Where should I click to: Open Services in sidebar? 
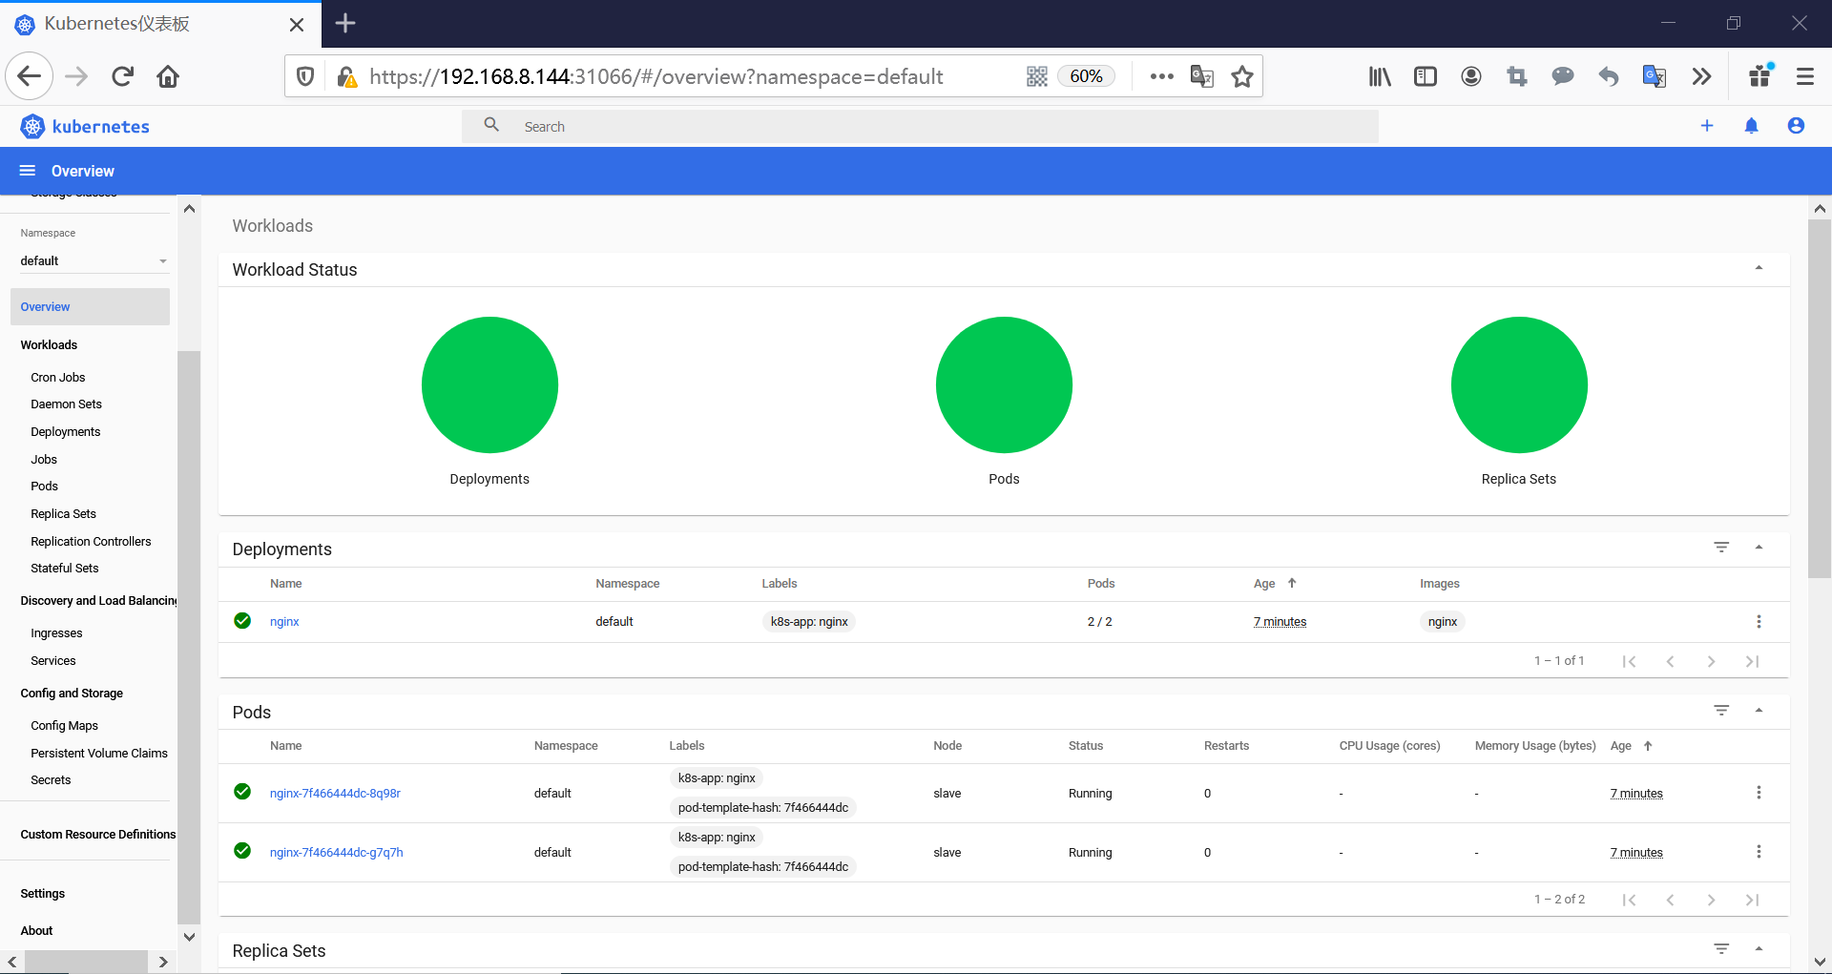click(x=53, y=661)
